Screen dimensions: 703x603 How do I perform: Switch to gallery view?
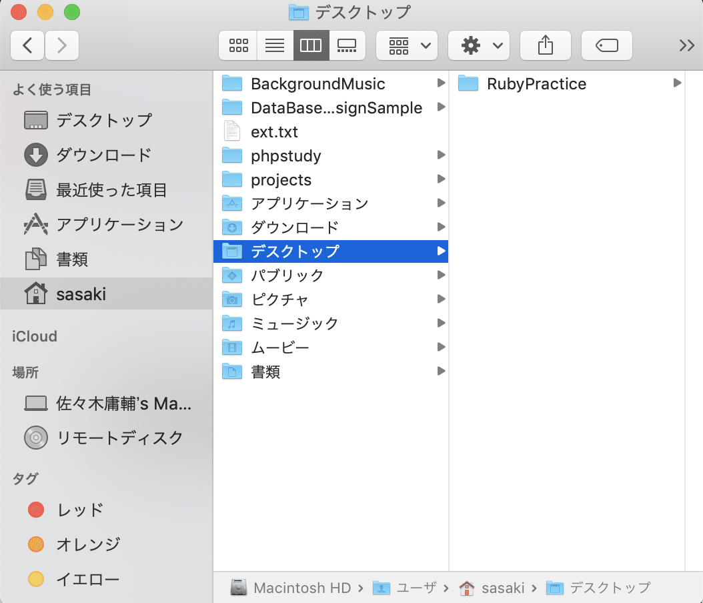point(347,45)
